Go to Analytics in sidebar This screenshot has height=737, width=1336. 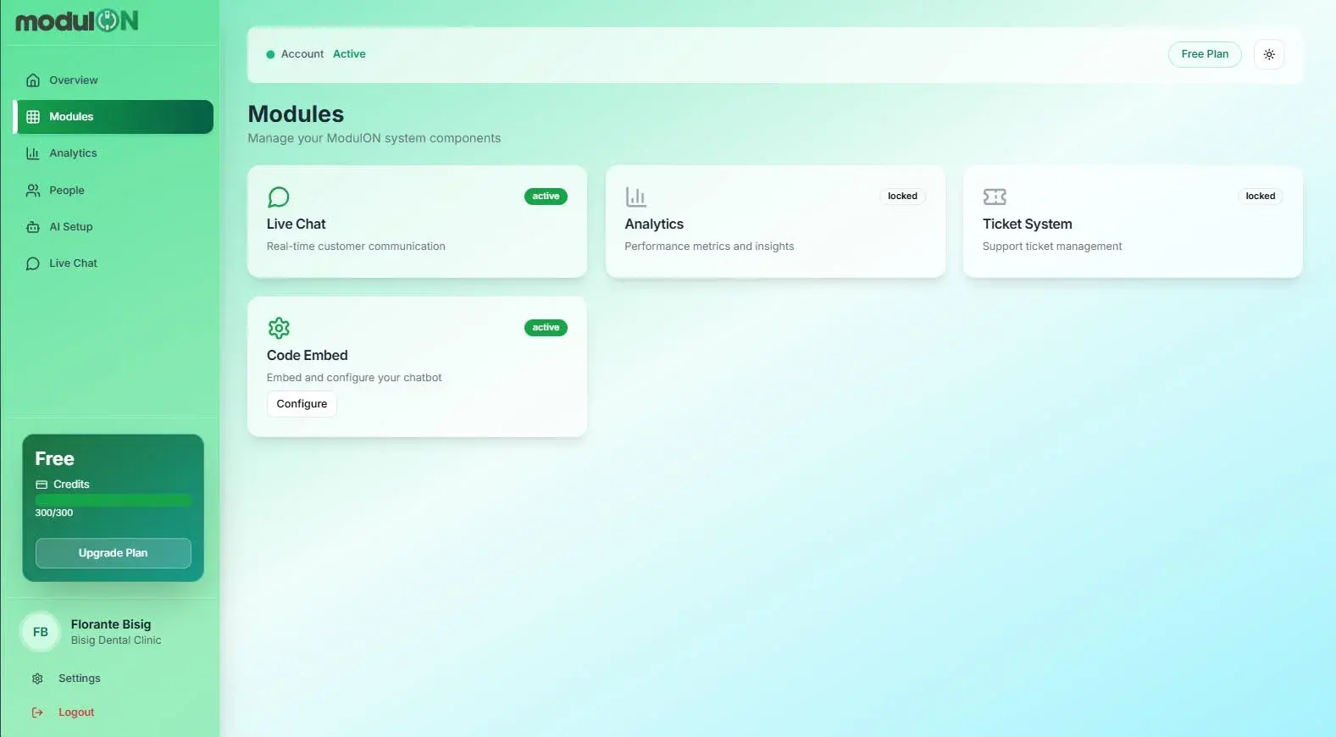tap(114, 153)
